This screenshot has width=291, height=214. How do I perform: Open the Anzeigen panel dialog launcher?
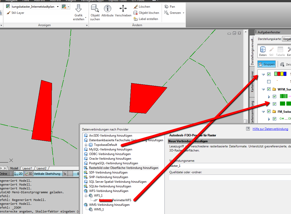point(87,25)
